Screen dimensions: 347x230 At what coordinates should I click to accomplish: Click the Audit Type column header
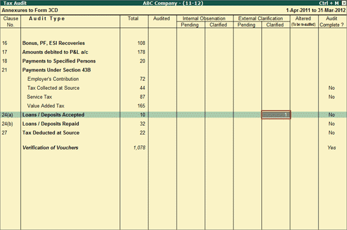click(47, 18)
